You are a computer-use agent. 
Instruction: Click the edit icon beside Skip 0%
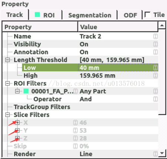click(75, 146)
